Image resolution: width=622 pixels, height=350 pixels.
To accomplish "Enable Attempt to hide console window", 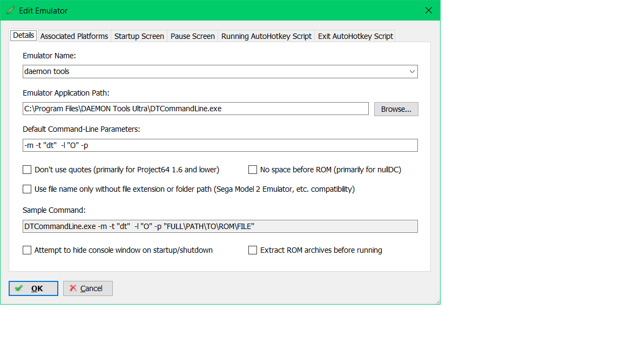I will [x=27, y=250].
